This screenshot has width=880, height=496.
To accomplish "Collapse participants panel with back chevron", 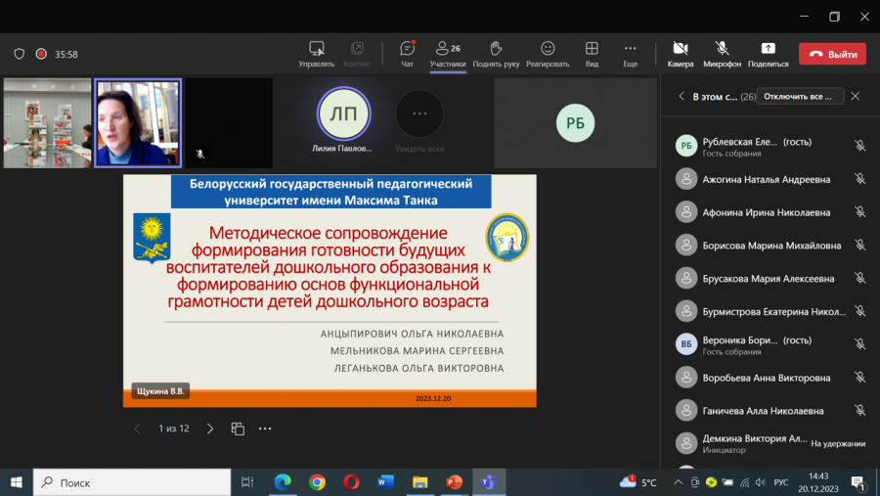I will pos(682,96).
